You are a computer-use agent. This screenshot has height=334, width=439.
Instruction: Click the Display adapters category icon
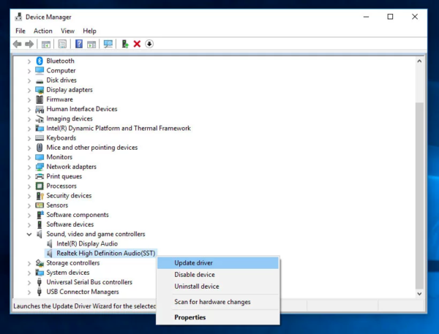(40, 90)
